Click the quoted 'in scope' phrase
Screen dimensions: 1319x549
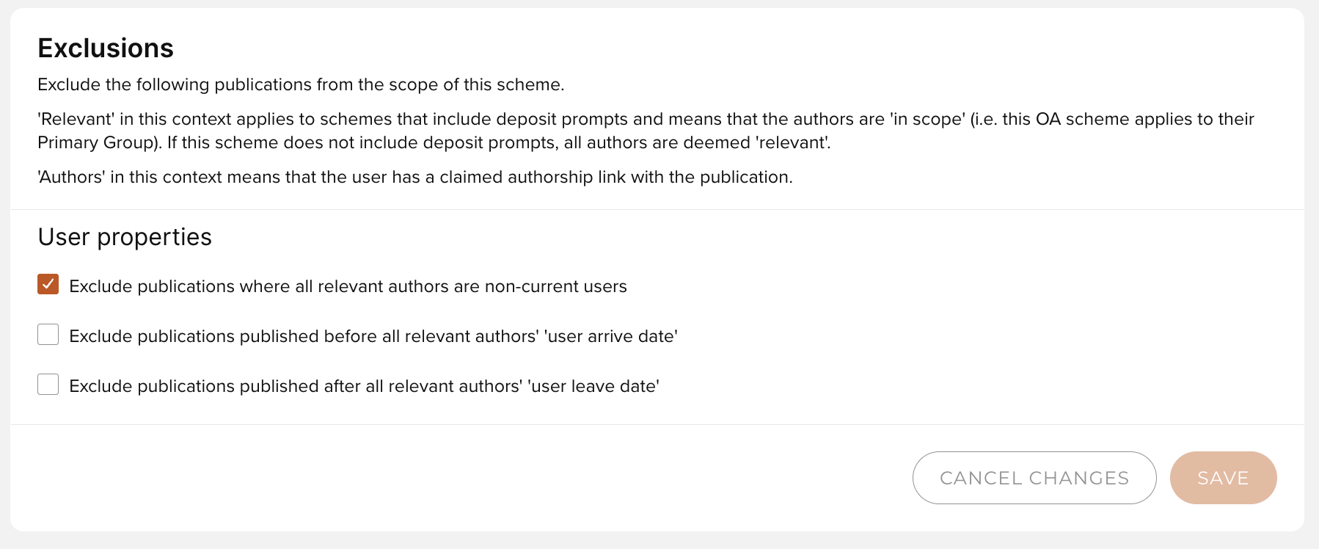click(927, 119)
